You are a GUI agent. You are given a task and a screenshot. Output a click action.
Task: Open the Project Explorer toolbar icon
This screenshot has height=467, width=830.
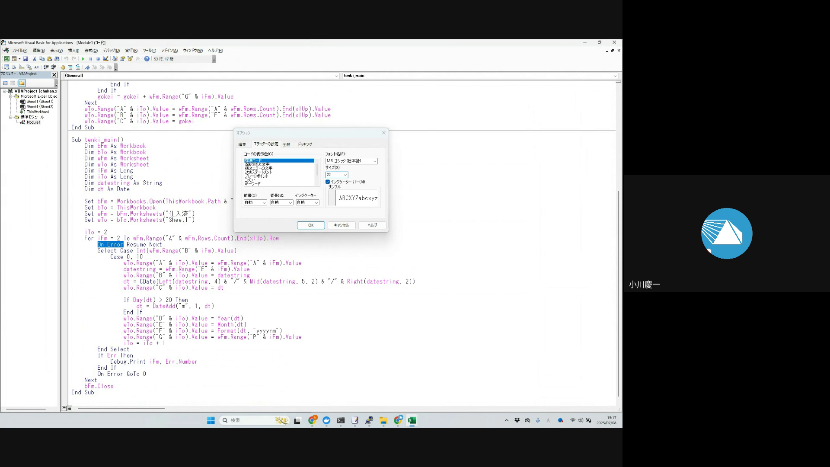tap(115, 59)
